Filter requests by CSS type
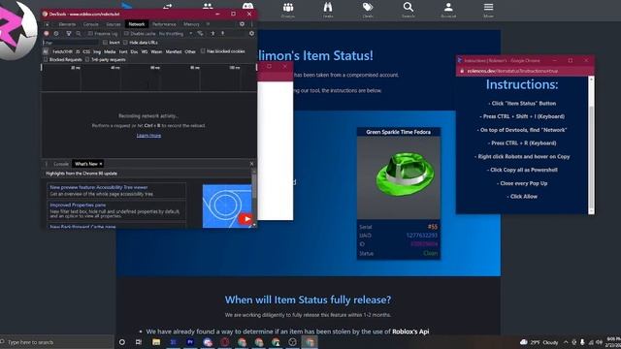This screenshot has height=349, width=621. pos(86,51)
